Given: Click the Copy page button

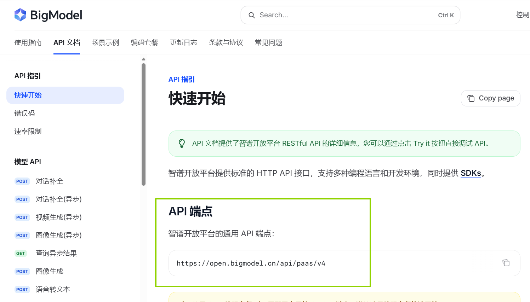Looking at the screenshot, I should [490, 98].
